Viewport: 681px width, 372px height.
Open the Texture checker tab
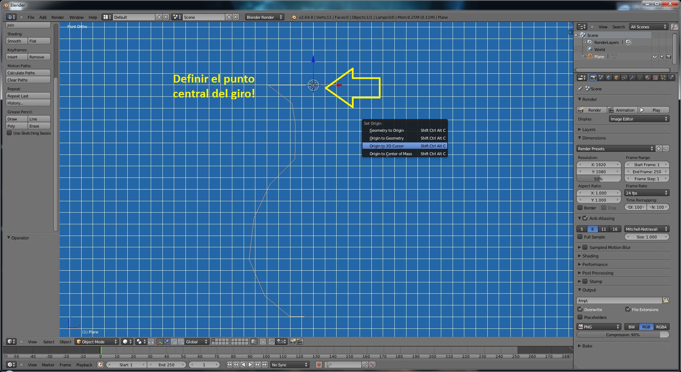tap(656, 78)
